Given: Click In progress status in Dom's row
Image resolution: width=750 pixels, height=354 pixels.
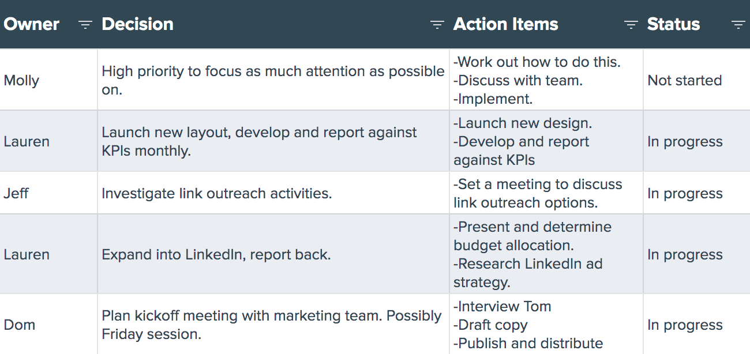Looking at the screenshot, I should [685, 325].
